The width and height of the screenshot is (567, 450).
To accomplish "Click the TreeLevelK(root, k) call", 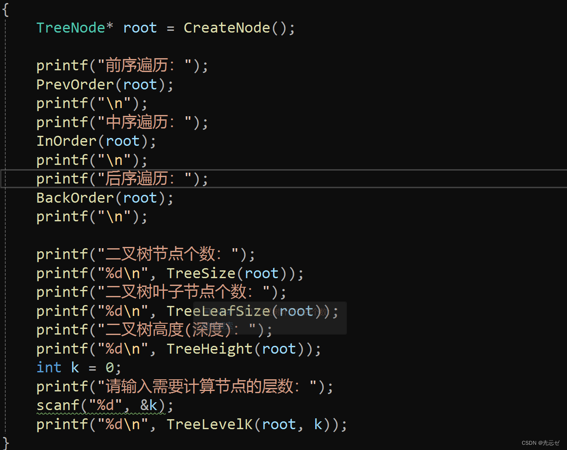I will click(x=252, y=424).
